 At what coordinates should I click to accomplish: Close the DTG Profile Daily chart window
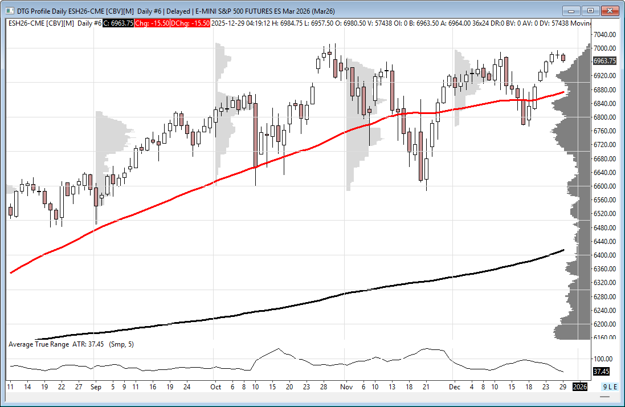610,10
